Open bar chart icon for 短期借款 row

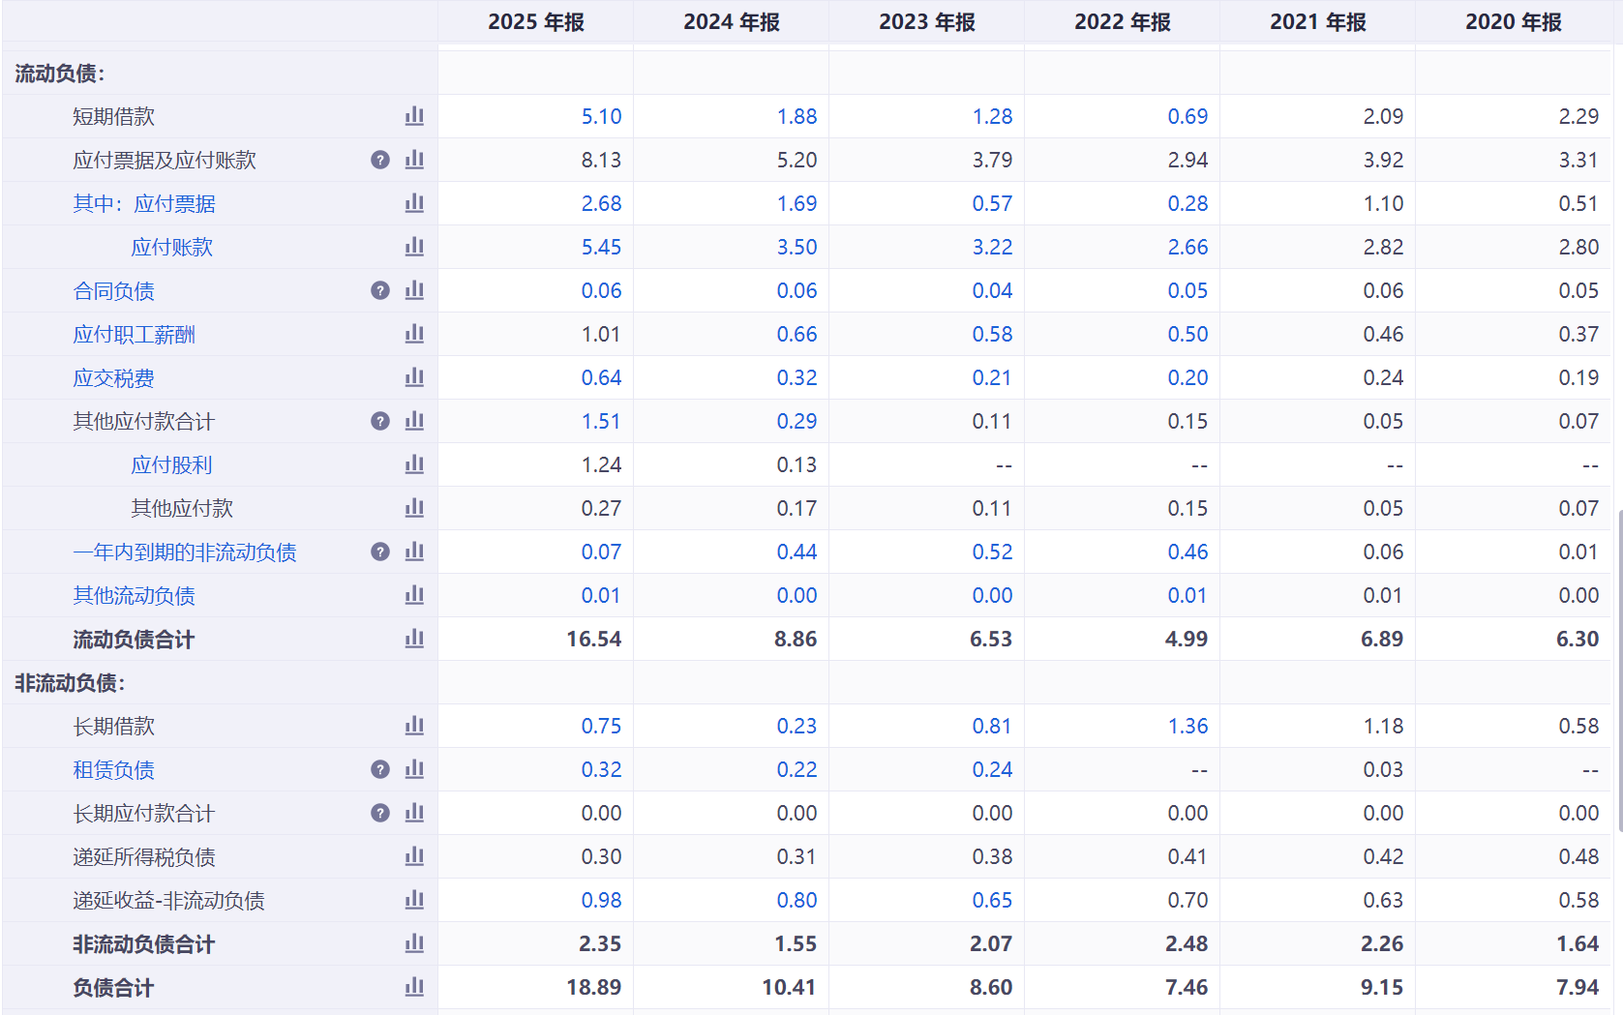(x=414, y=116)
